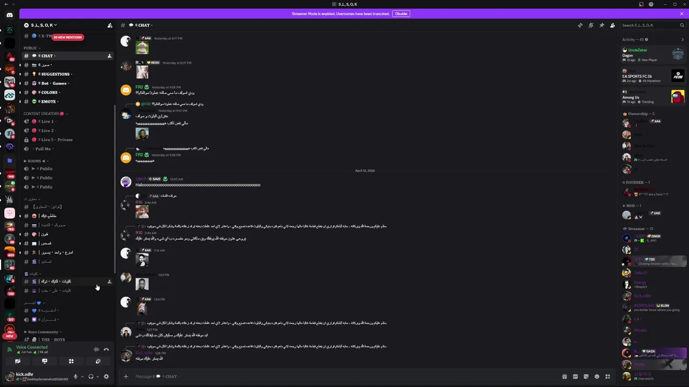The height and width of the screenshot is (387, 689).
Task: Expand microphone input options arrow
Action: [82, 376]
